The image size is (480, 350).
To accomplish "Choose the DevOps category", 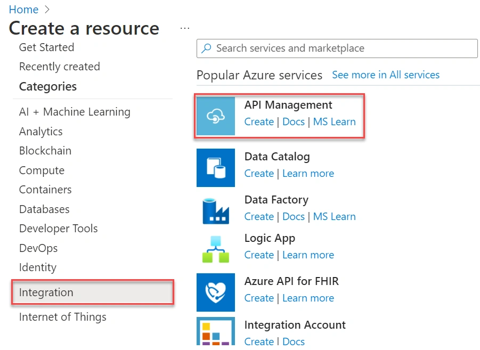I will [x=38, y=248].
